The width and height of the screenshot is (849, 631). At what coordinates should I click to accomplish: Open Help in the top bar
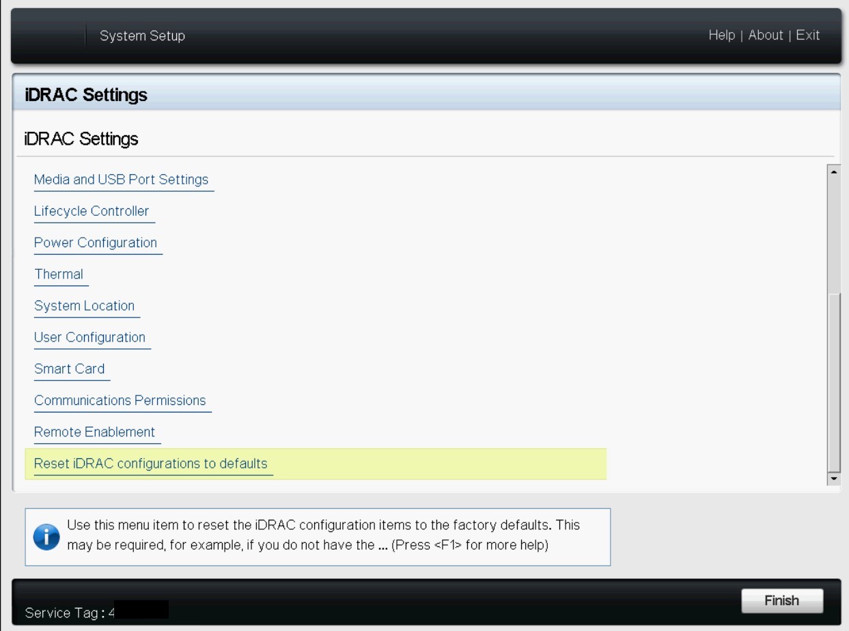click(721, 35)
